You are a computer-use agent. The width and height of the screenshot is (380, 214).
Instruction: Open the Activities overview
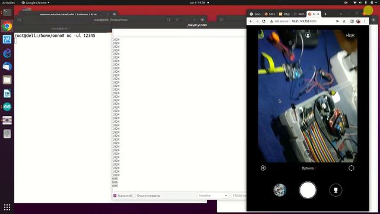click(8, 2)
